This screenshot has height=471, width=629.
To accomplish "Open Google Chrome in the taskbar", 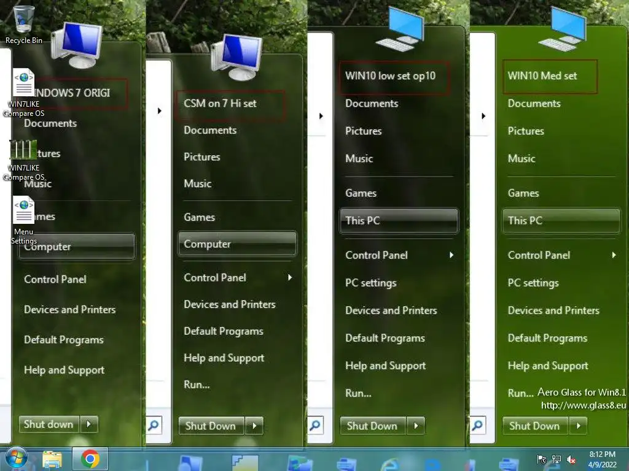I will [x=90, y=459].
